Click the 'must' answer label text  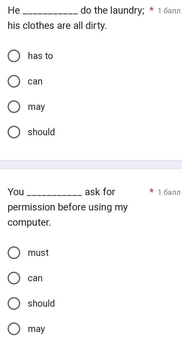[x=38, y=253]
